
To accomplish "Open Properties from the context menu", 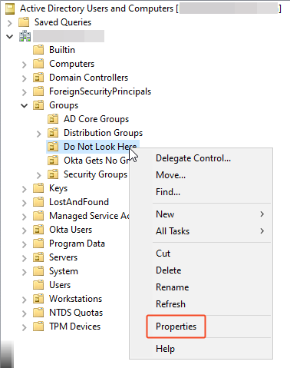I will click(201, 327).
